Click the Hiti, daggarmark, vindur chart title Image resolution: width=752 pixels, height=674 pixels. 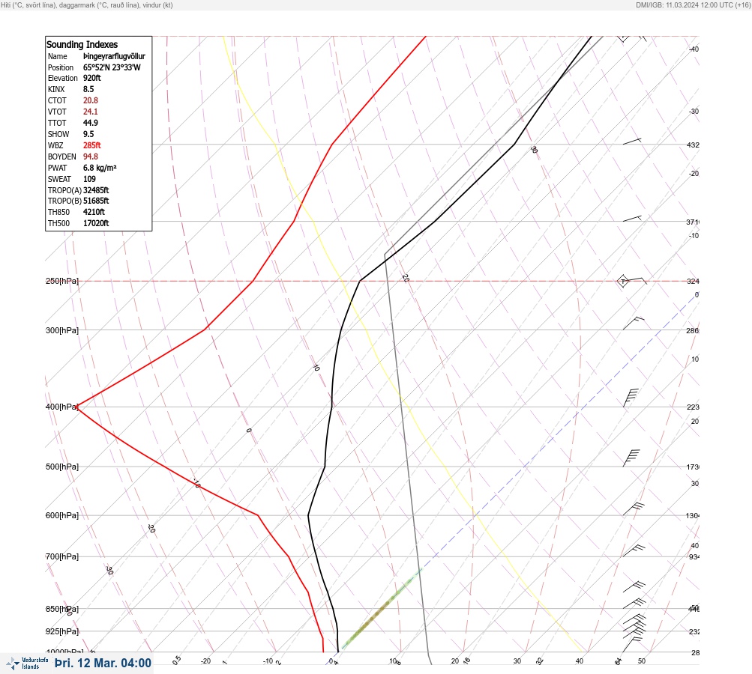pyautogui.click(x=87, y=4)
